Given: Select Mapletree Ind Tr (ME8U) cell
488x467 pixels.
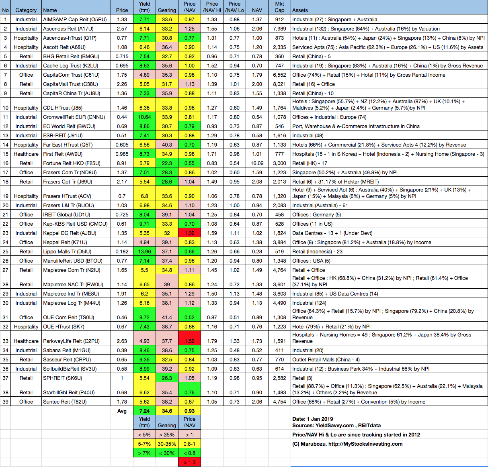Looking at the screenshot, I should tap(76, 294).
